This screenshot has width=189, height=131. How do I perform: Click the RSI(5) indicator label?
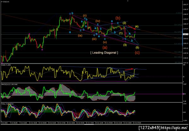(6, 65)
